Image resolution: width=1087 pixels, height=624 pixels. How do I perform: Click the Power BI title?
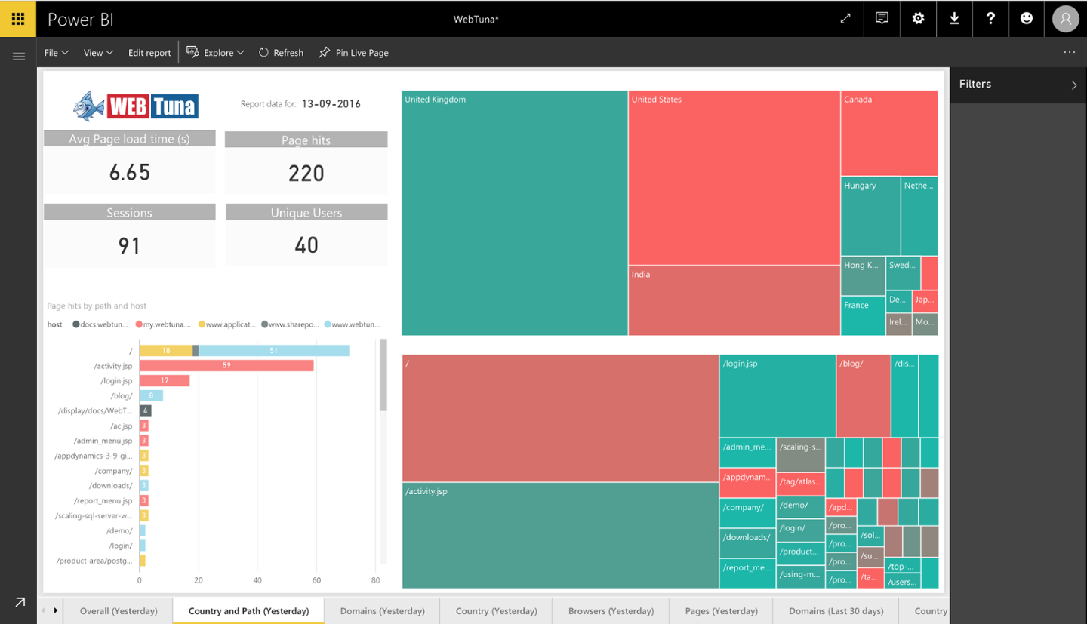pyautogui.click(x=80, y=20)
